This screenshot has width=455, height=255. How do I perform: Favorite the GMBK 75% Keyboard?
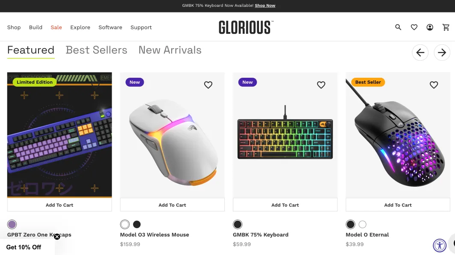point(321,85)
